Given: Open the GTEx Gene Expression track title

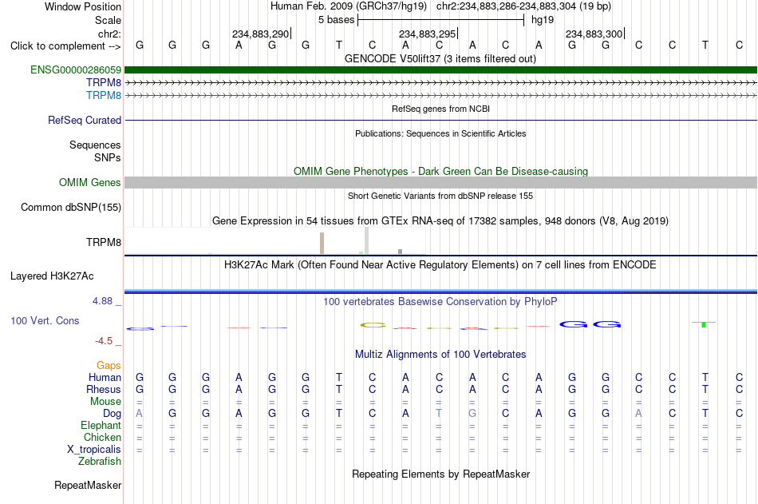Looking at the screenshot, I should (440, 221).
